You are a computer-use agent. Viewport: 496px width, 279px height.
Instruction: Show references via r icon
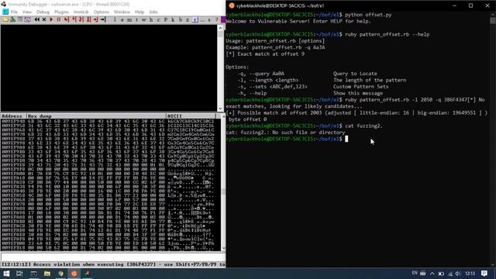195,19
